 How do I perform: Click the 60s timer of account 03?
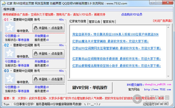tap(62, 71)
